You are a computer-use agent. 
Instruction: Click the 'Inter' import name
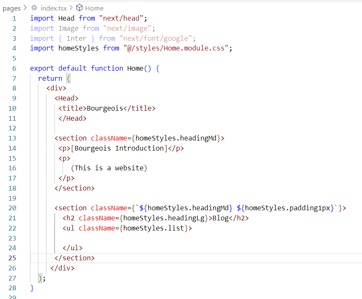coord(76,38)
